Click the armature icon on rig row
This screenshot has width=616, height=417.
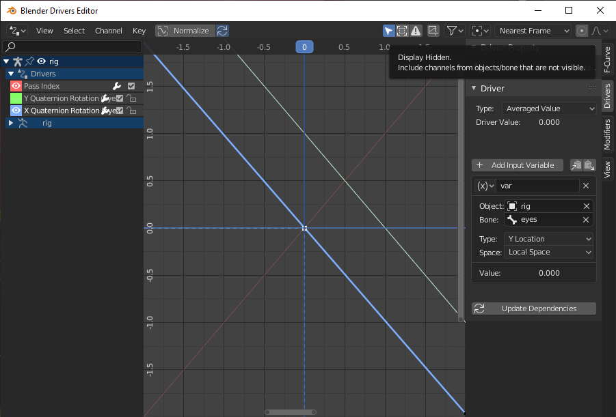[18, 61]
